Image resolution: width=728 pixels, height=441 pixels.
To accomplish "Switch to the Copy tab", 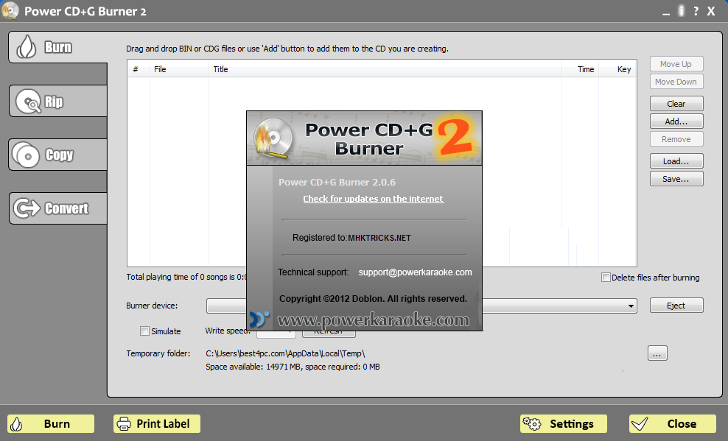I will coord(58,155).
